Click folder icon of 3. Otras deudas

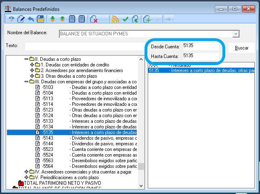point(38,76)
